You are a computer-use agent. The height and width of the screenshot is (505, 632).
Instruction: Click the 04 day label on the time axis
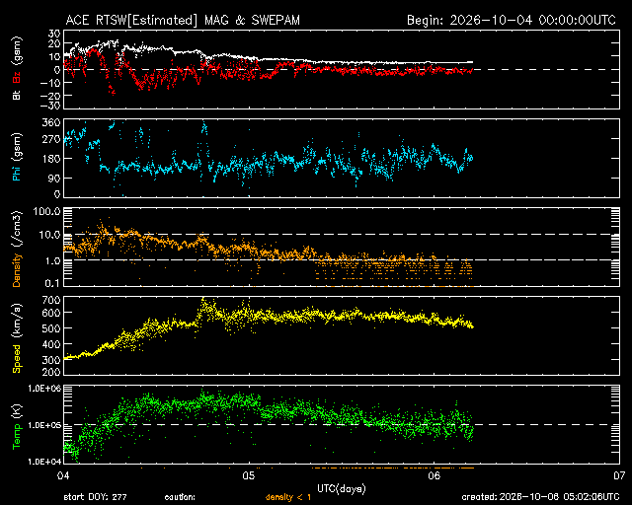click(x=63, y=476)
